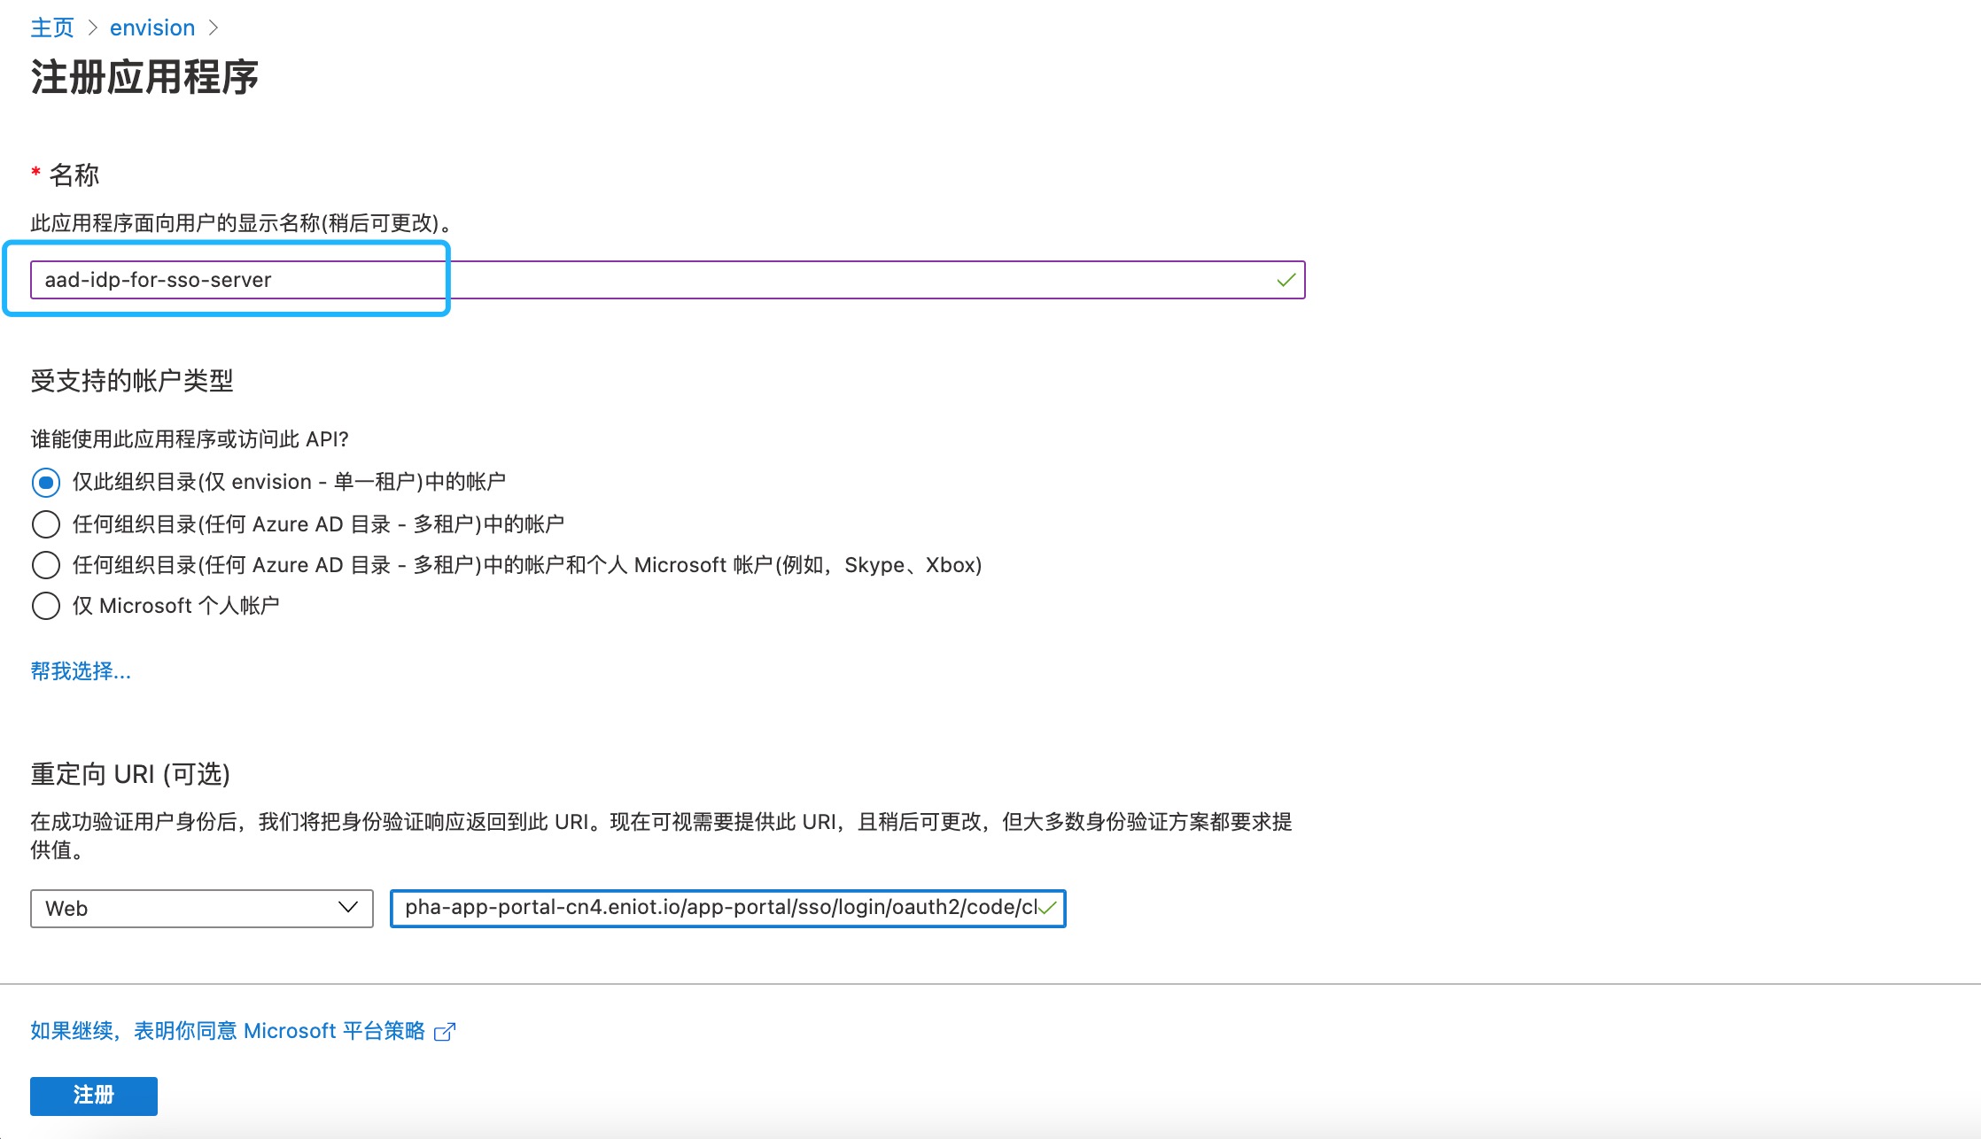Open the envision breadcrumb link
The width and height of the screenshot is (1981, 1139).
point(151,28)
